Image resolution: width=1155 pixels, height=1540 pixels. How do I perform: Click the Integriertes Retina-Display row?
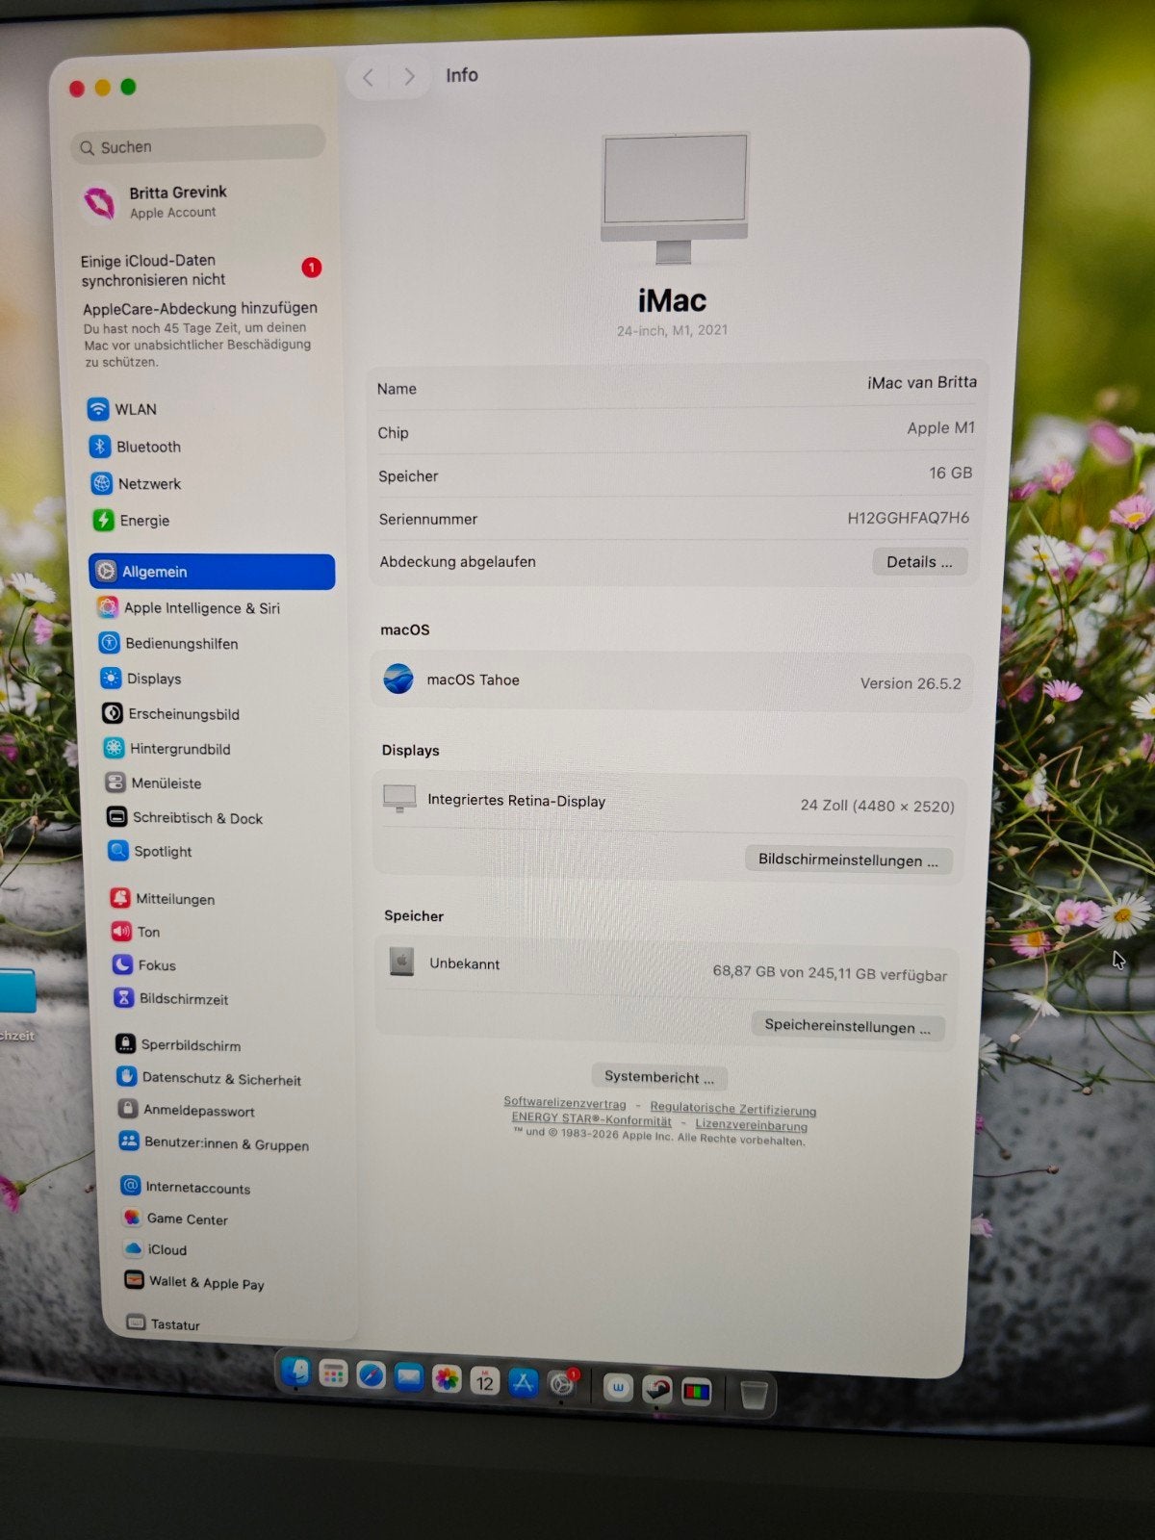point(670,803)
